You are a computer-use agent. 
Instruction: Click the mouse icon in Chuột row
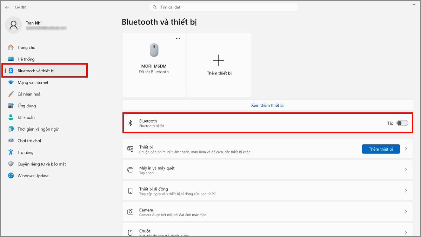coord(130,233)
